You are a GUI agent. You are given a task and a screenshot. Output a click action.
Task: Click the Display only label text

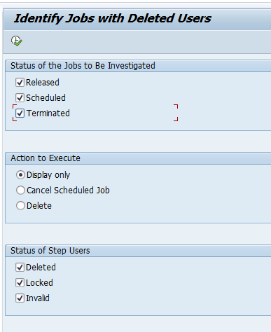click(48, 175)
